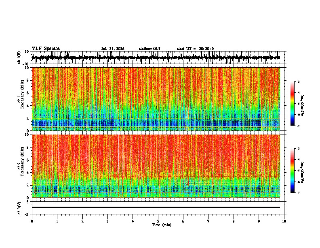Click the "-3" label on the ch.1 color bar

tap(298, 82)
